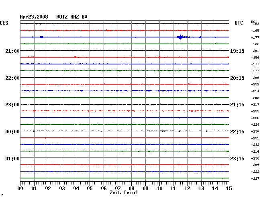261x199 pixels.
Task: Click the UTC column header
Action: point(239,23)
